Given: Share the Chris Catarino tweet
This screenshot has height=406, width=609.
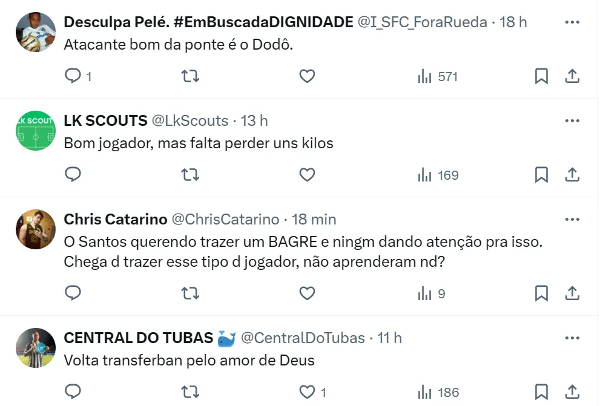Looking at the screenshot, I should (x=572, y=293).
